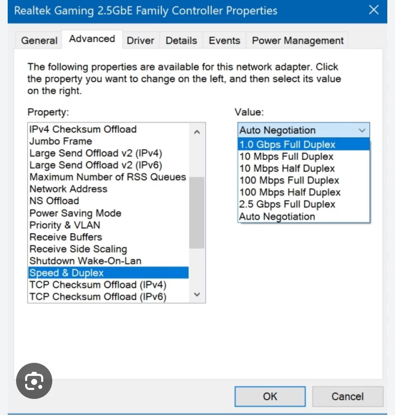The width and height of the screenshot is (395, 419).
Task: Select Network Address property
Action: click(109, 189)
